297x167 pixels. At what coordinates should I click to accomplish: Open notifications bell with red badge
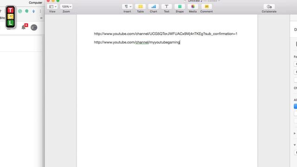tap(24, 27)
